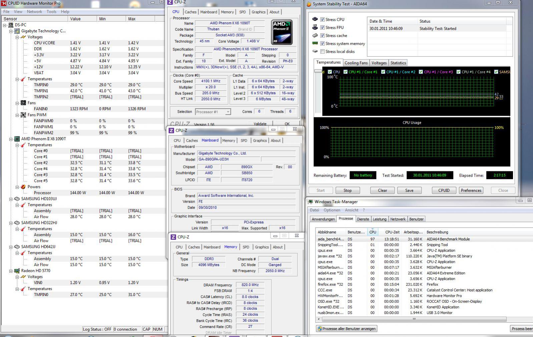Click the green RAM icon beside Stress system memory

click(x=315, y=43)
